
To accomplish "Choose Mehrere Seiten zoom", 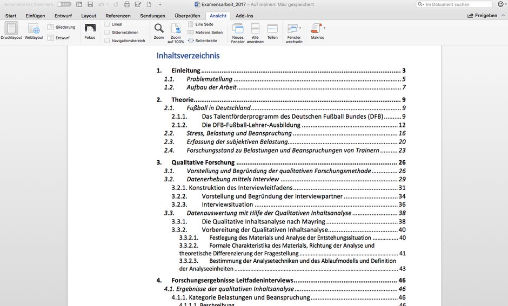I will [x=205, y=32].
